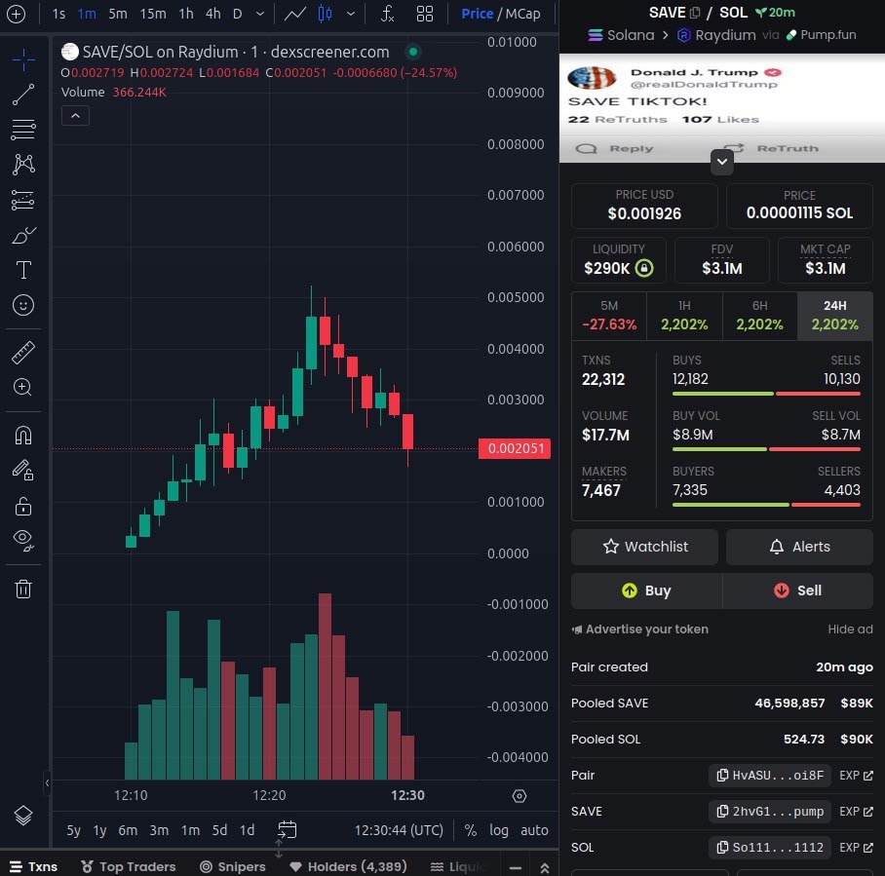The height and width of the screenshot is (876, 885).
Task: Copy the SOL address So111...1112
Action: coord(770,847)
